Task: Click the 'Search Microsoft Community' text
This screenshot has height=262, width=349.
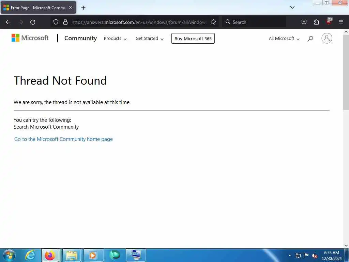Action: point(46,127)
